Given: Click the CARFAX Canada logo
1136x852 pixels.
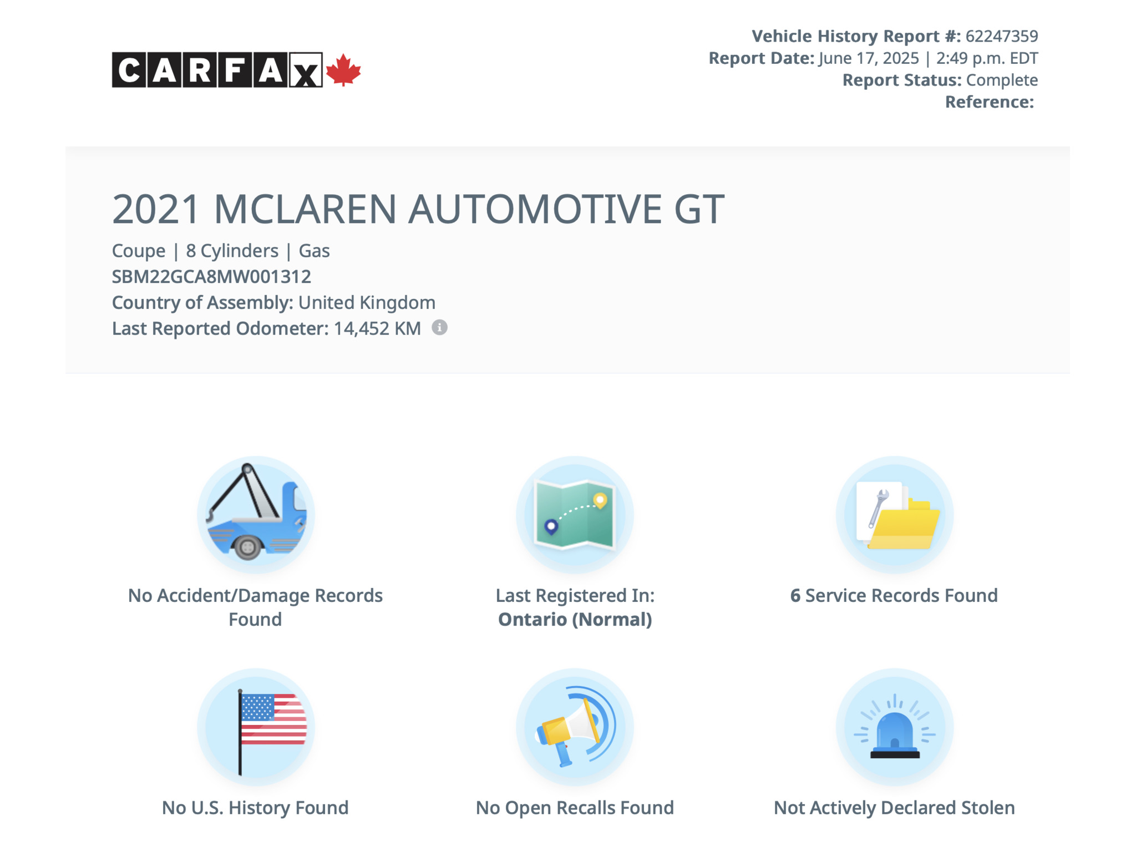Looking at the screenshot, I should (x=217, y=70).
